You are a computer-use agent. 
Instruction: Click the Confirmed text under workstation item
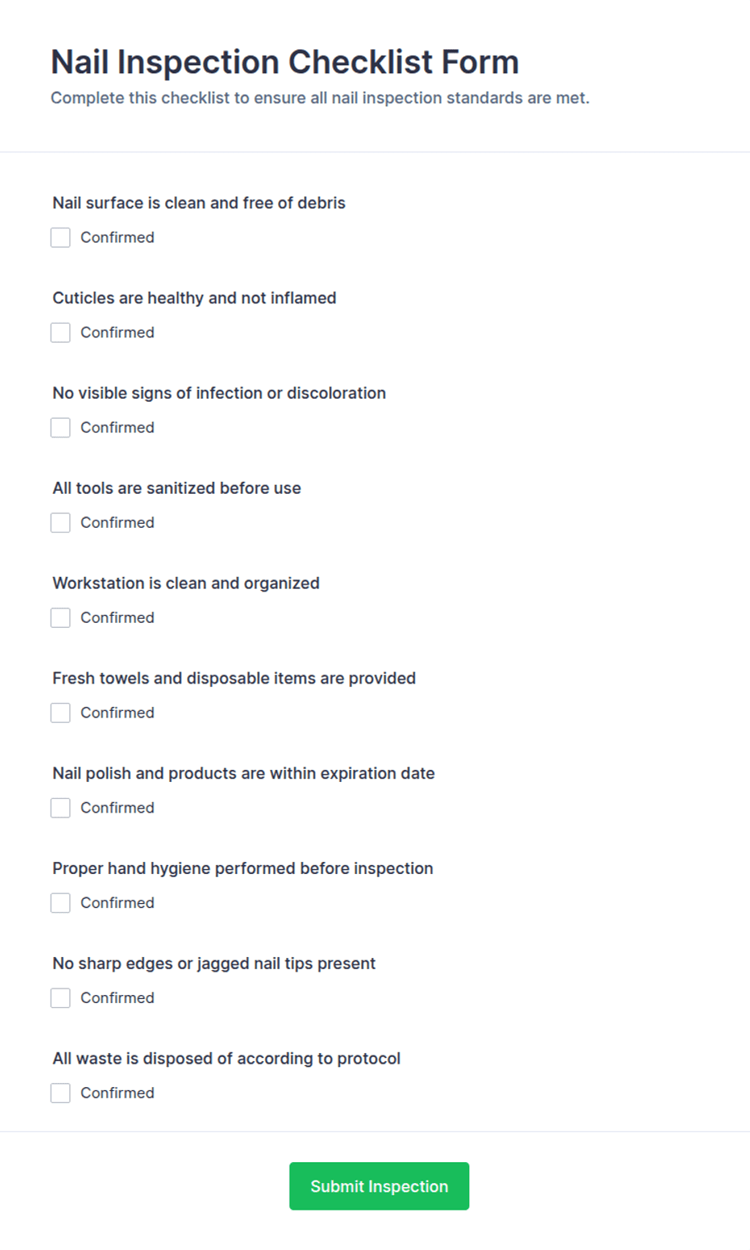pos(117,618)
